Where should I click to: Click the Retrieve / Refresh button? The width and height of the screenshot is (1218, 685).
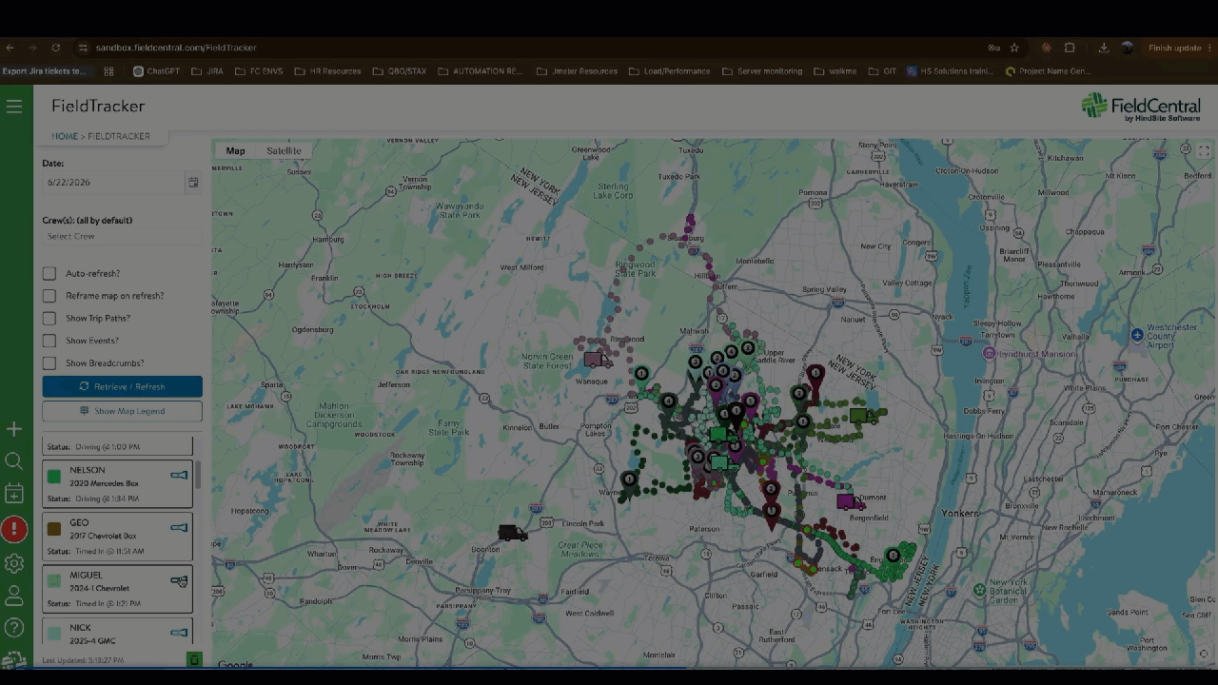(x=122, y=386)
